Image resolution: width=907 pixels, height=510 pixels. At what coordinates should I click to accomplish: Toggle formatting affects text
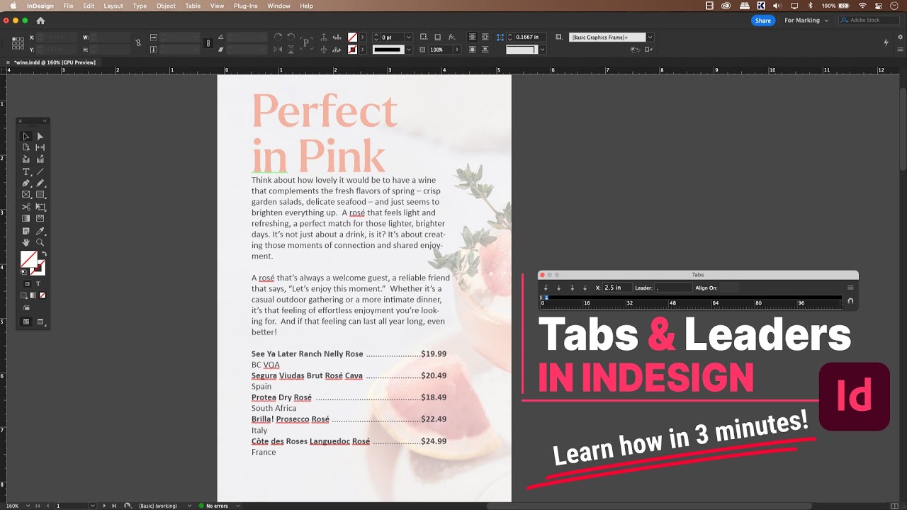38,283
